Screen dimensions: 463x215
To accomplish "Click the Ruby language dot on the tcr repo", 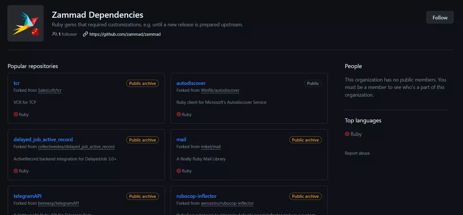I will (x=16, y=114).
